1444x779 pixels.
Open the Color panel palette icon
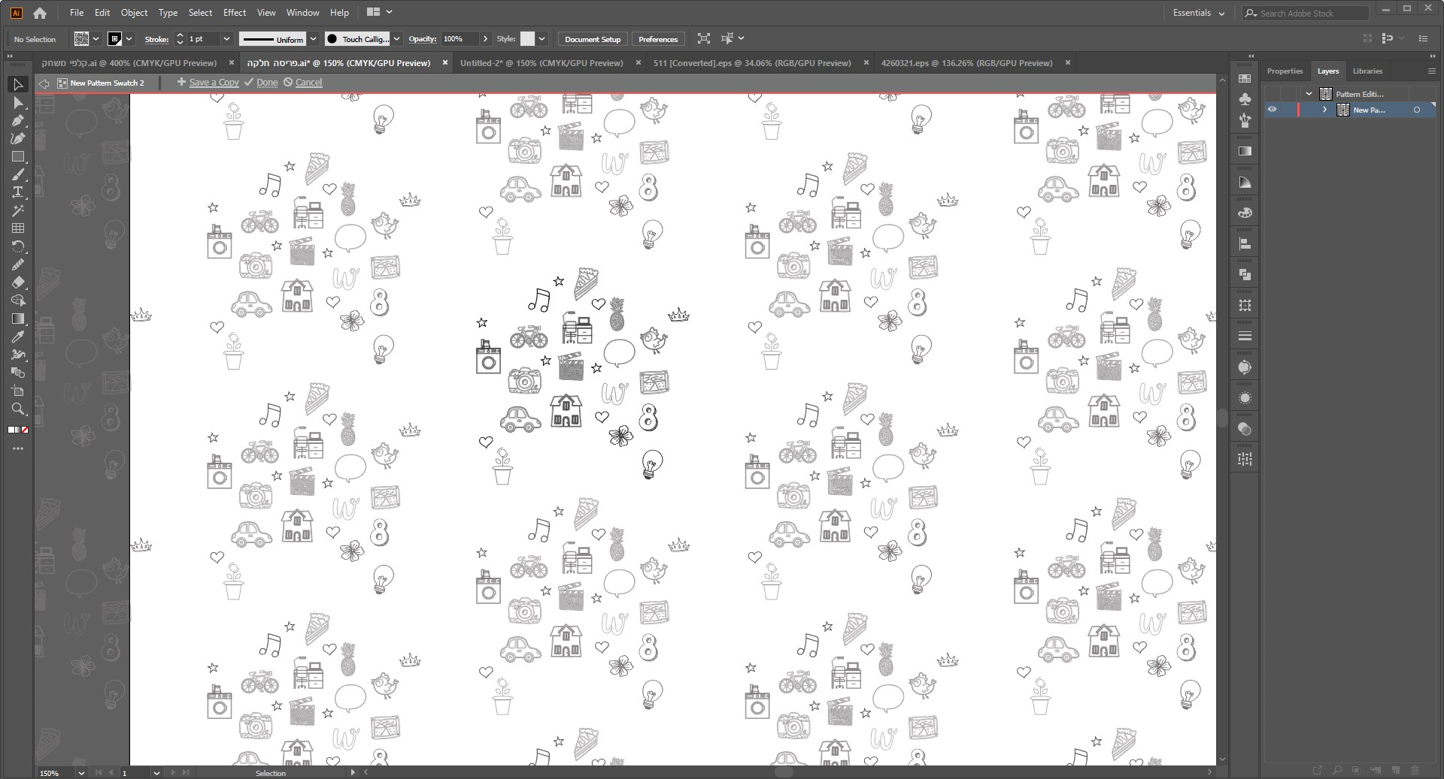click(x=1245, y=213)
